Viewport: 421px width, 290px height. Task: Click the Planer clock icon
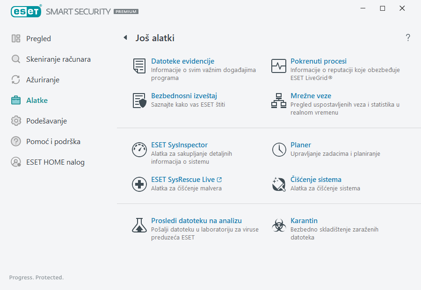pyautogui.click(x=279, y=150)
